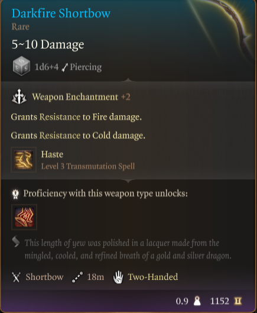
Task: Click the Grants Resistance to Fire line
Action: pos(76,117)
